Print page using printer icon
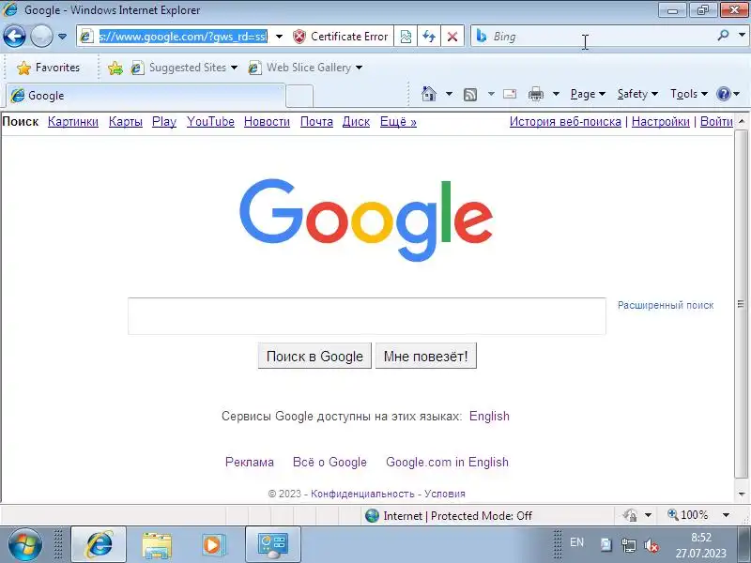Image resolution: width=751 pixels, height=563 pixels. coord(535,94)
